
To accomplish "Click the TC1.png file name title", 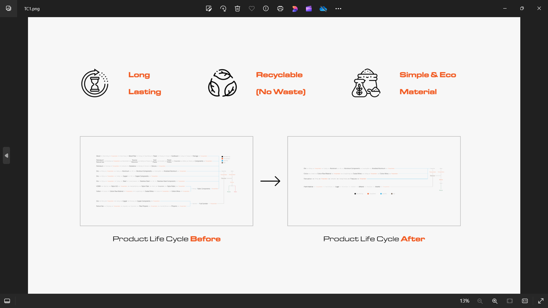I will click(x=32, y=9).
